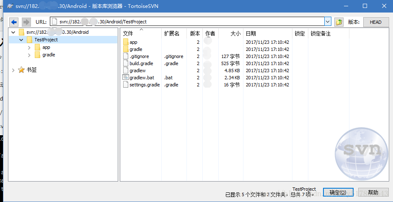
Task: Sort by the 版本 column header
Action: point(195,33)
